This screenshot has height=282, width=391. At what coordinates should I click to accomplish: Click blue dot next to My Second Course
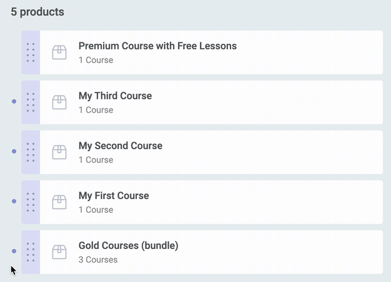(14, 151)
